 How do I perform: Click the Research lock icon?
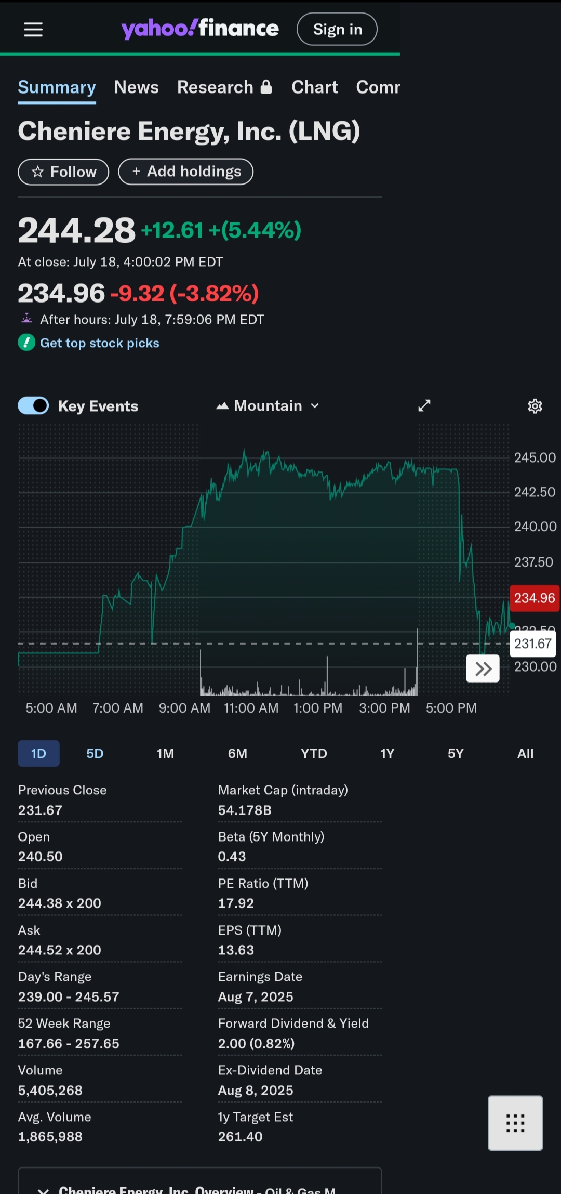(266, 87)
